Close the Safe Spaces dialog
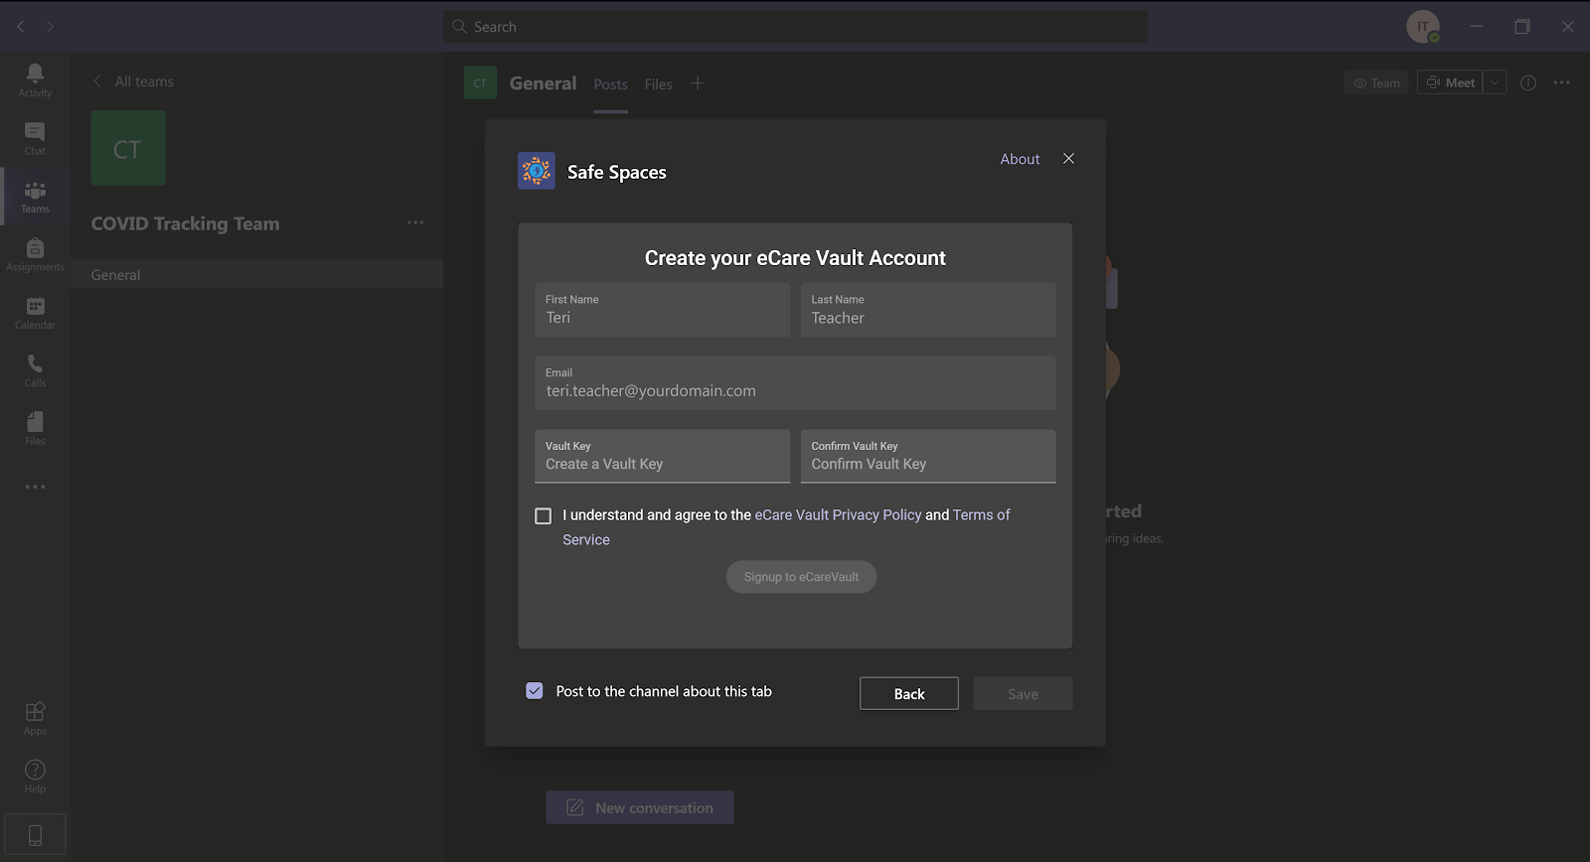 point(1068,159)
